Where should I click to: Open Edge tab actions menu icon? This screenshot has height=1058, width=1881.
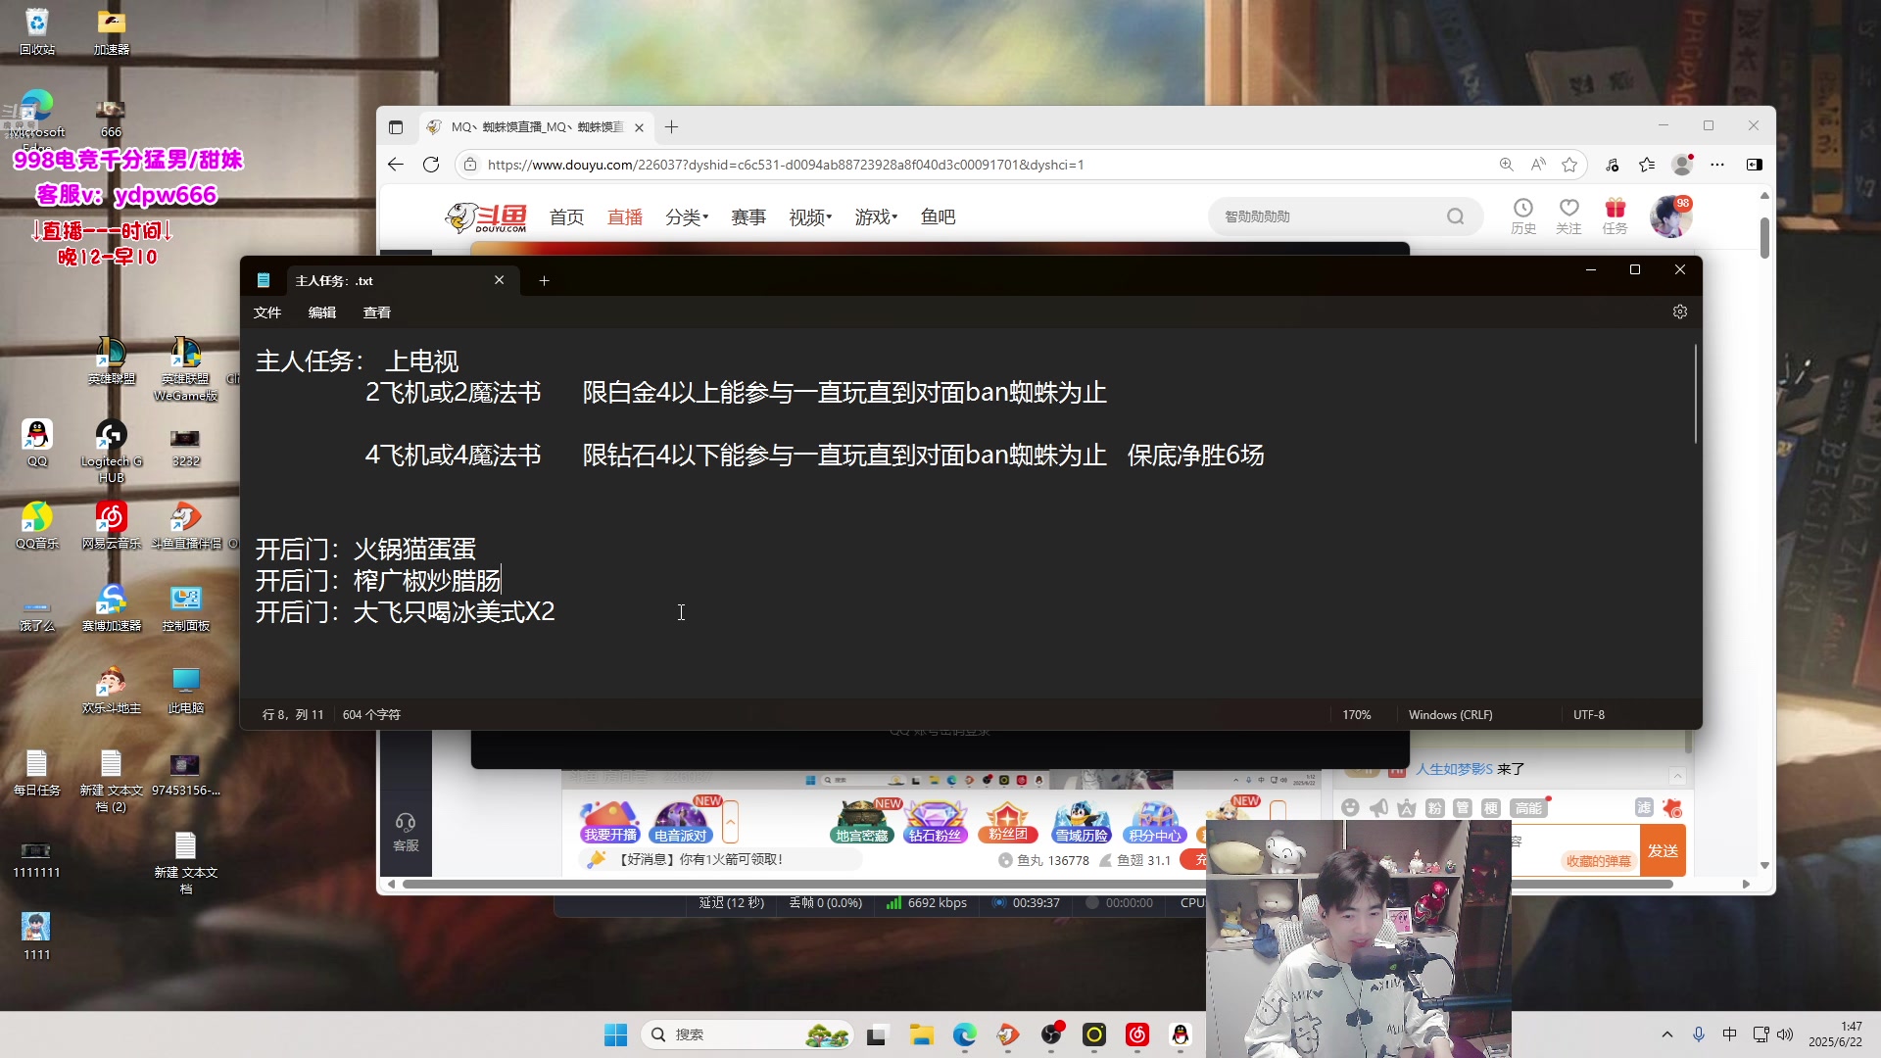pos(396,127)
